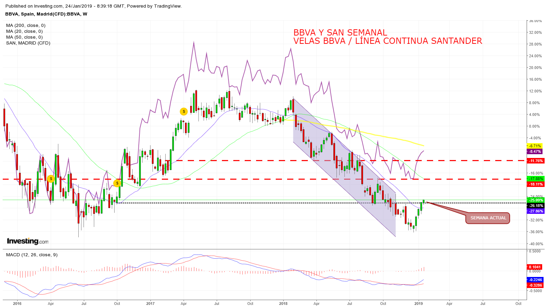Click the yellow S marker near October 2016
This screenshot has height=308, width=547.
click(x=117, y=183)
